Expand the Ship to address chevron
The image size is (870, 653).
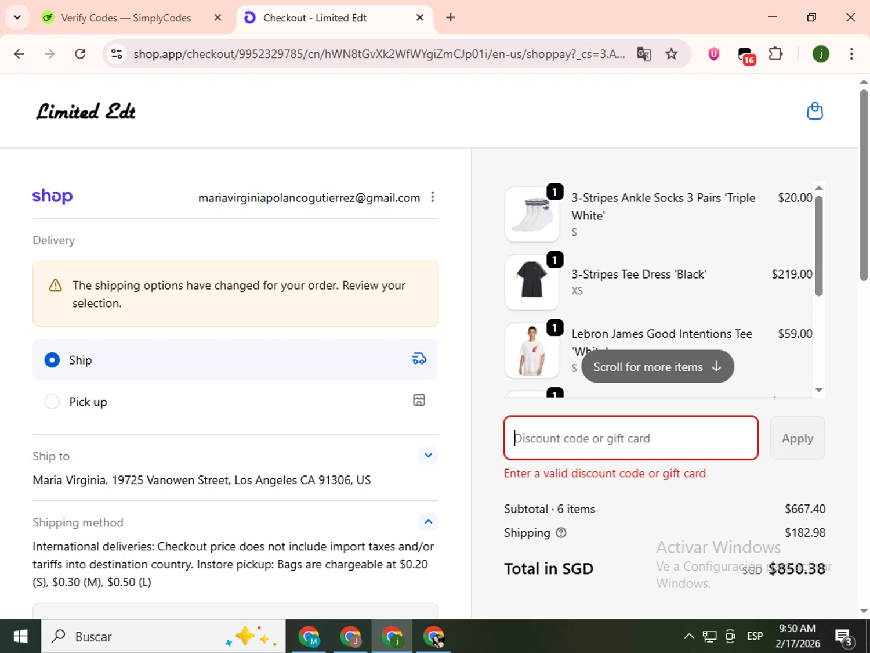click(x=428, y=455)
